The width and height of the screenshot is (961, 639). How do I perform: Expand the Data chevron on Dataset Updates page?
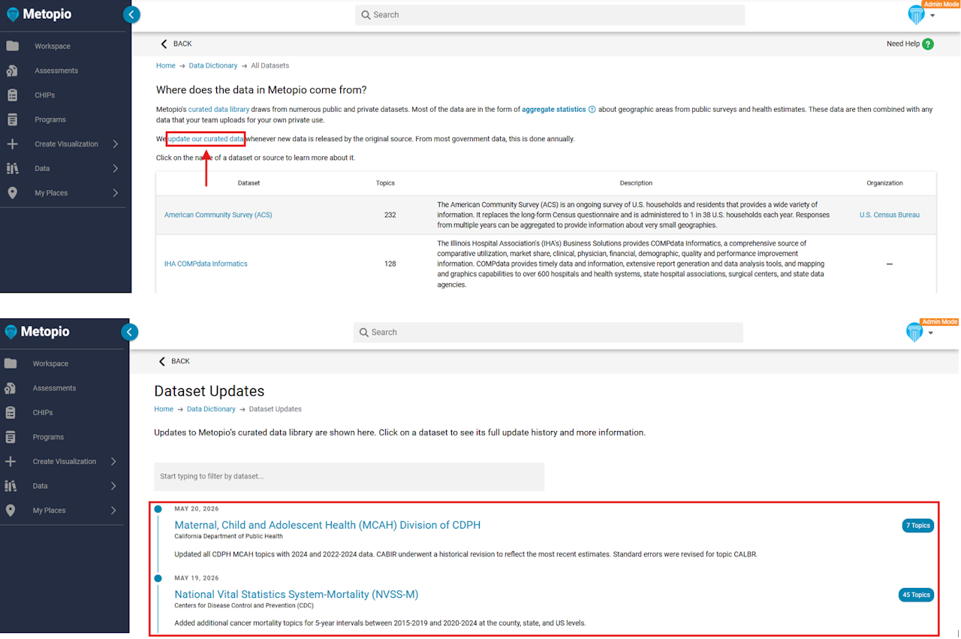114,486
